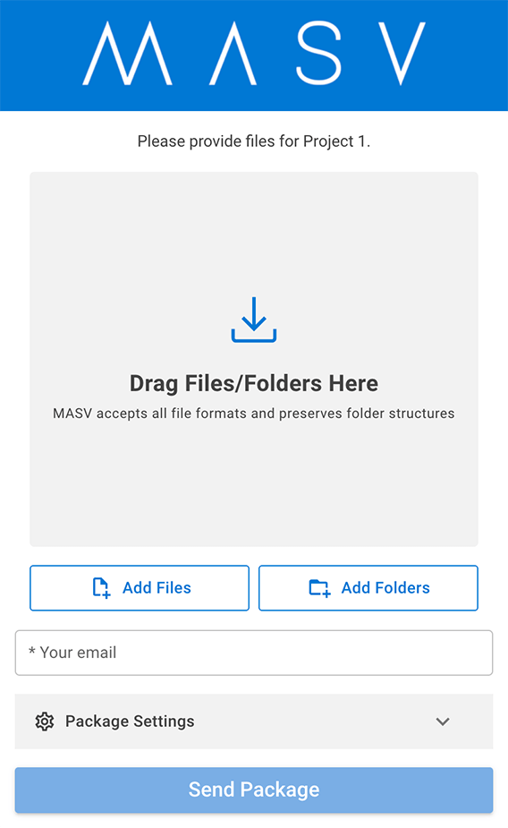Click the text about MASV accepting all formats

click(x=254, y=413)
